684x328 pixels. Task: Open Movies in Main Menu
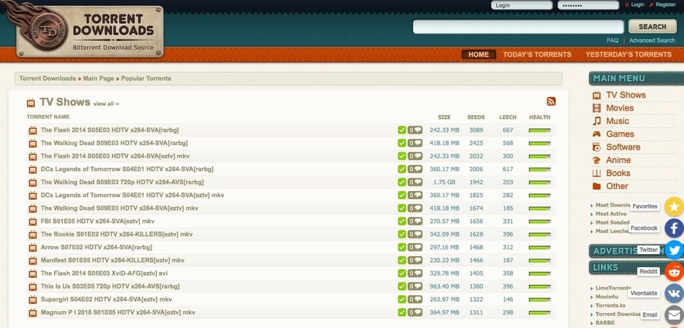(619, 108)
